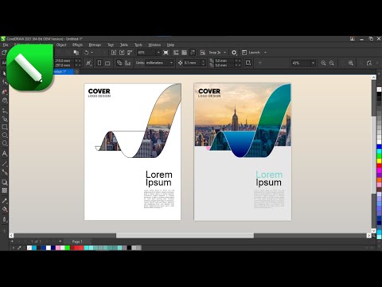Click the Zoom in magnifier icon
This screenshot has width=382, height=287.
323,63
